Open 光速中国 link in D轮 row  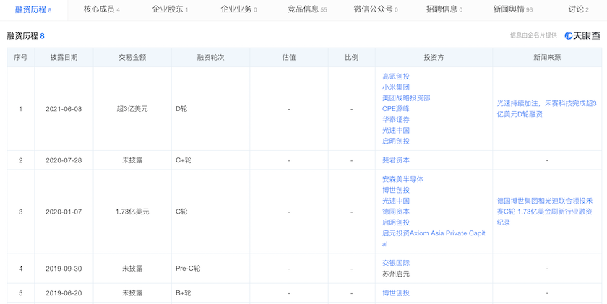coord(396,131)
